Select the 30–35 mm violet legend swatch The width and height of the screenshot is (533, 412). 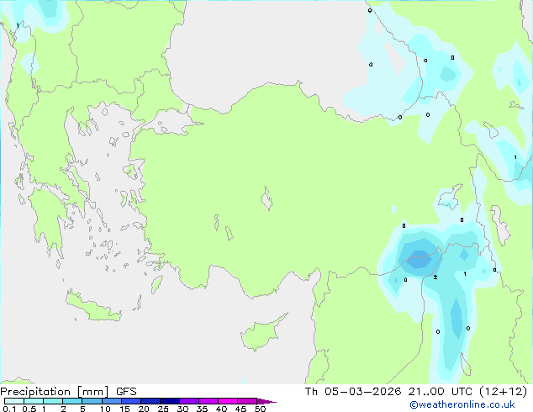tap(188, 401)
